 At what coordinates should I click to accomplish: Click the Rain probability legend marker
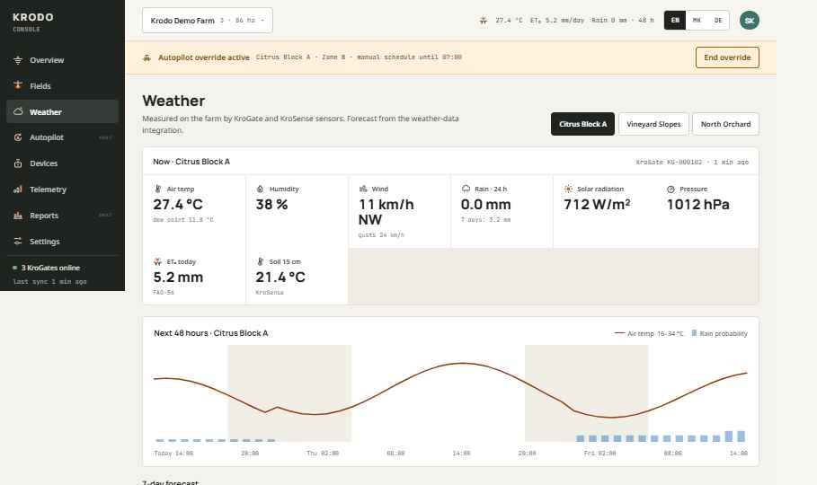point(694,333)
